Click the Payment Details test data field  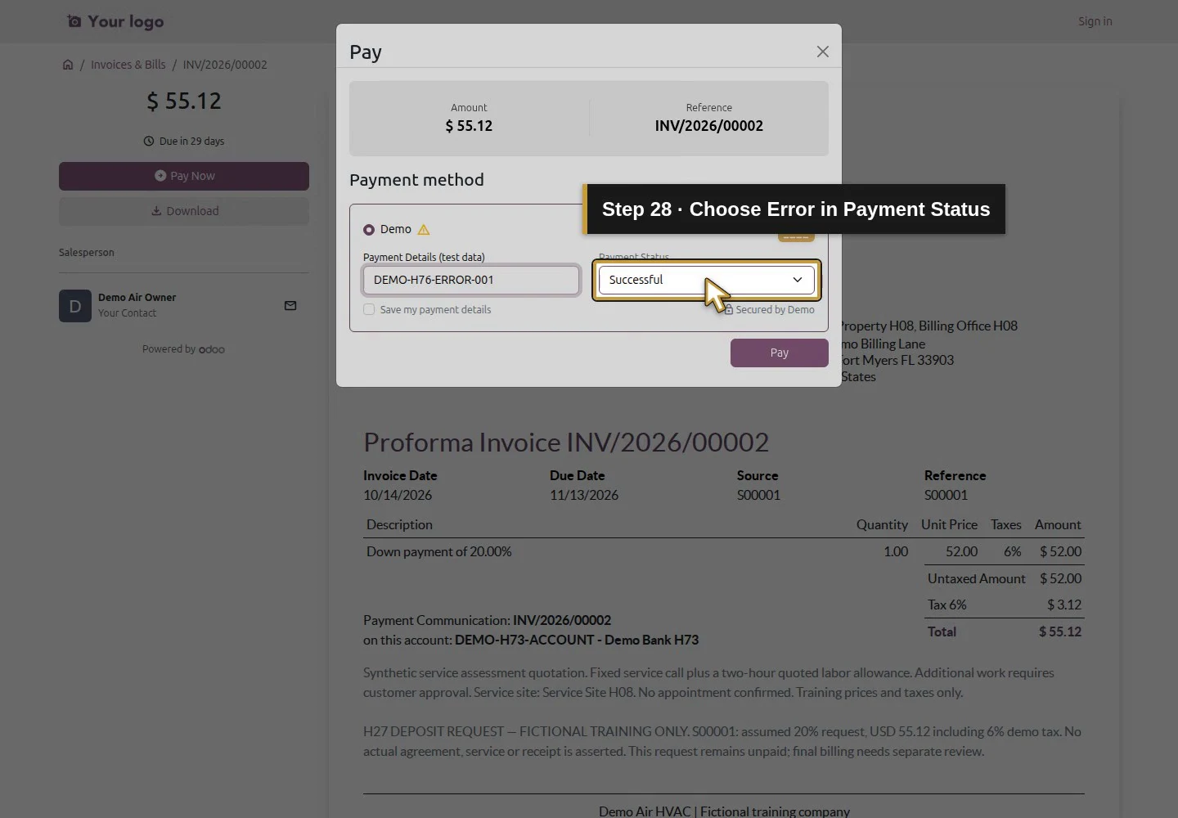click(471, 280)
